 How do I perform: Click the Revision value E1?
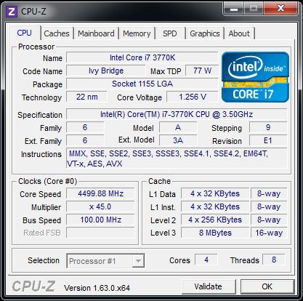tap(268, 140)
